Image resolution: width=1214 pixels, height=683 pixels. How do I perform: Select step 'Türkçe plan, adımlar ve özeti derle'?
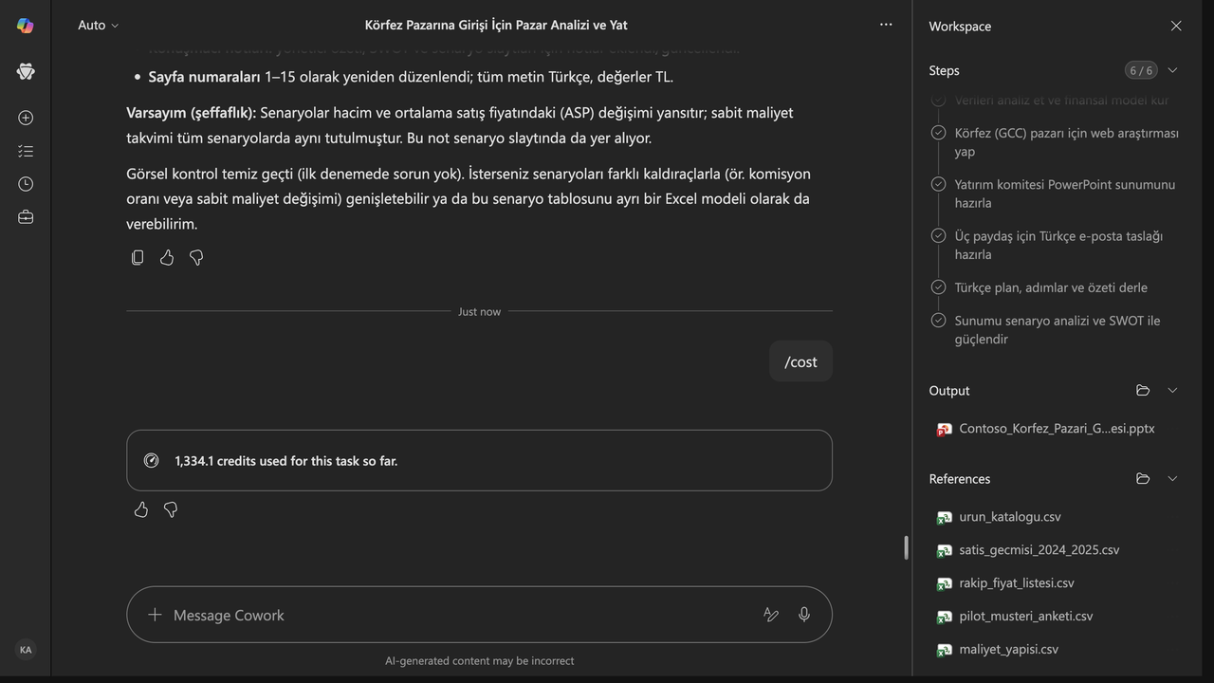1051,287
